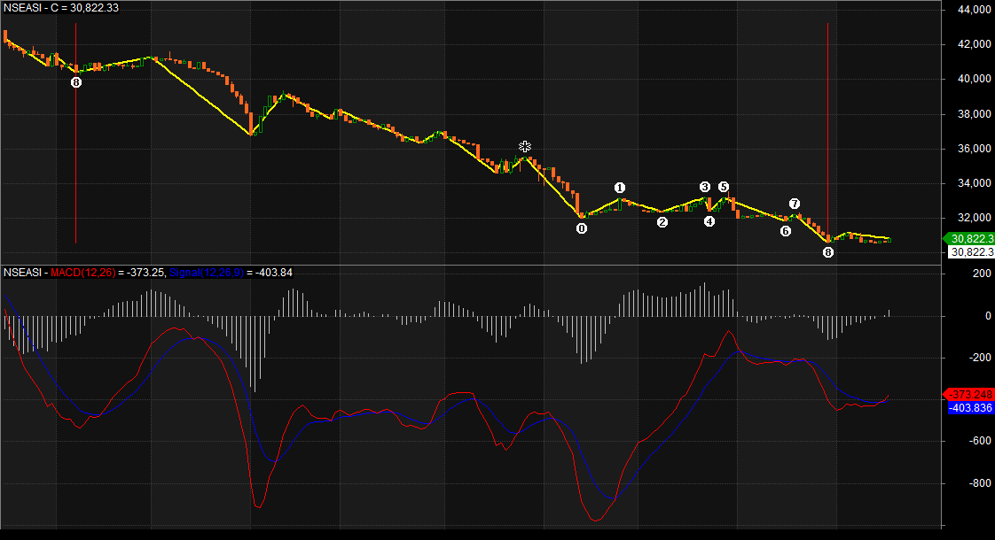Click the 42,000 price axis label
This screenshot has width=995, height=540.
[x=974, y=44]
